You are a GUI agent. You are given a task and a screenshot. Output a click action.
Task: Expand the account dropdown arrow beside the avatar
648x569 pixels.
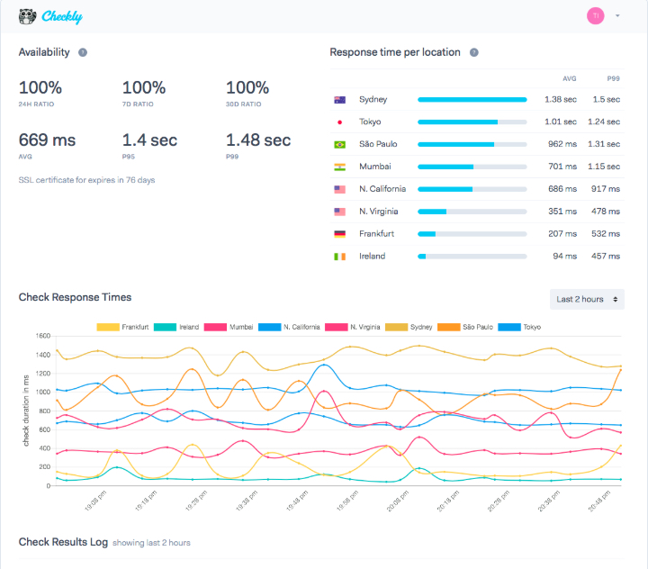617,15
